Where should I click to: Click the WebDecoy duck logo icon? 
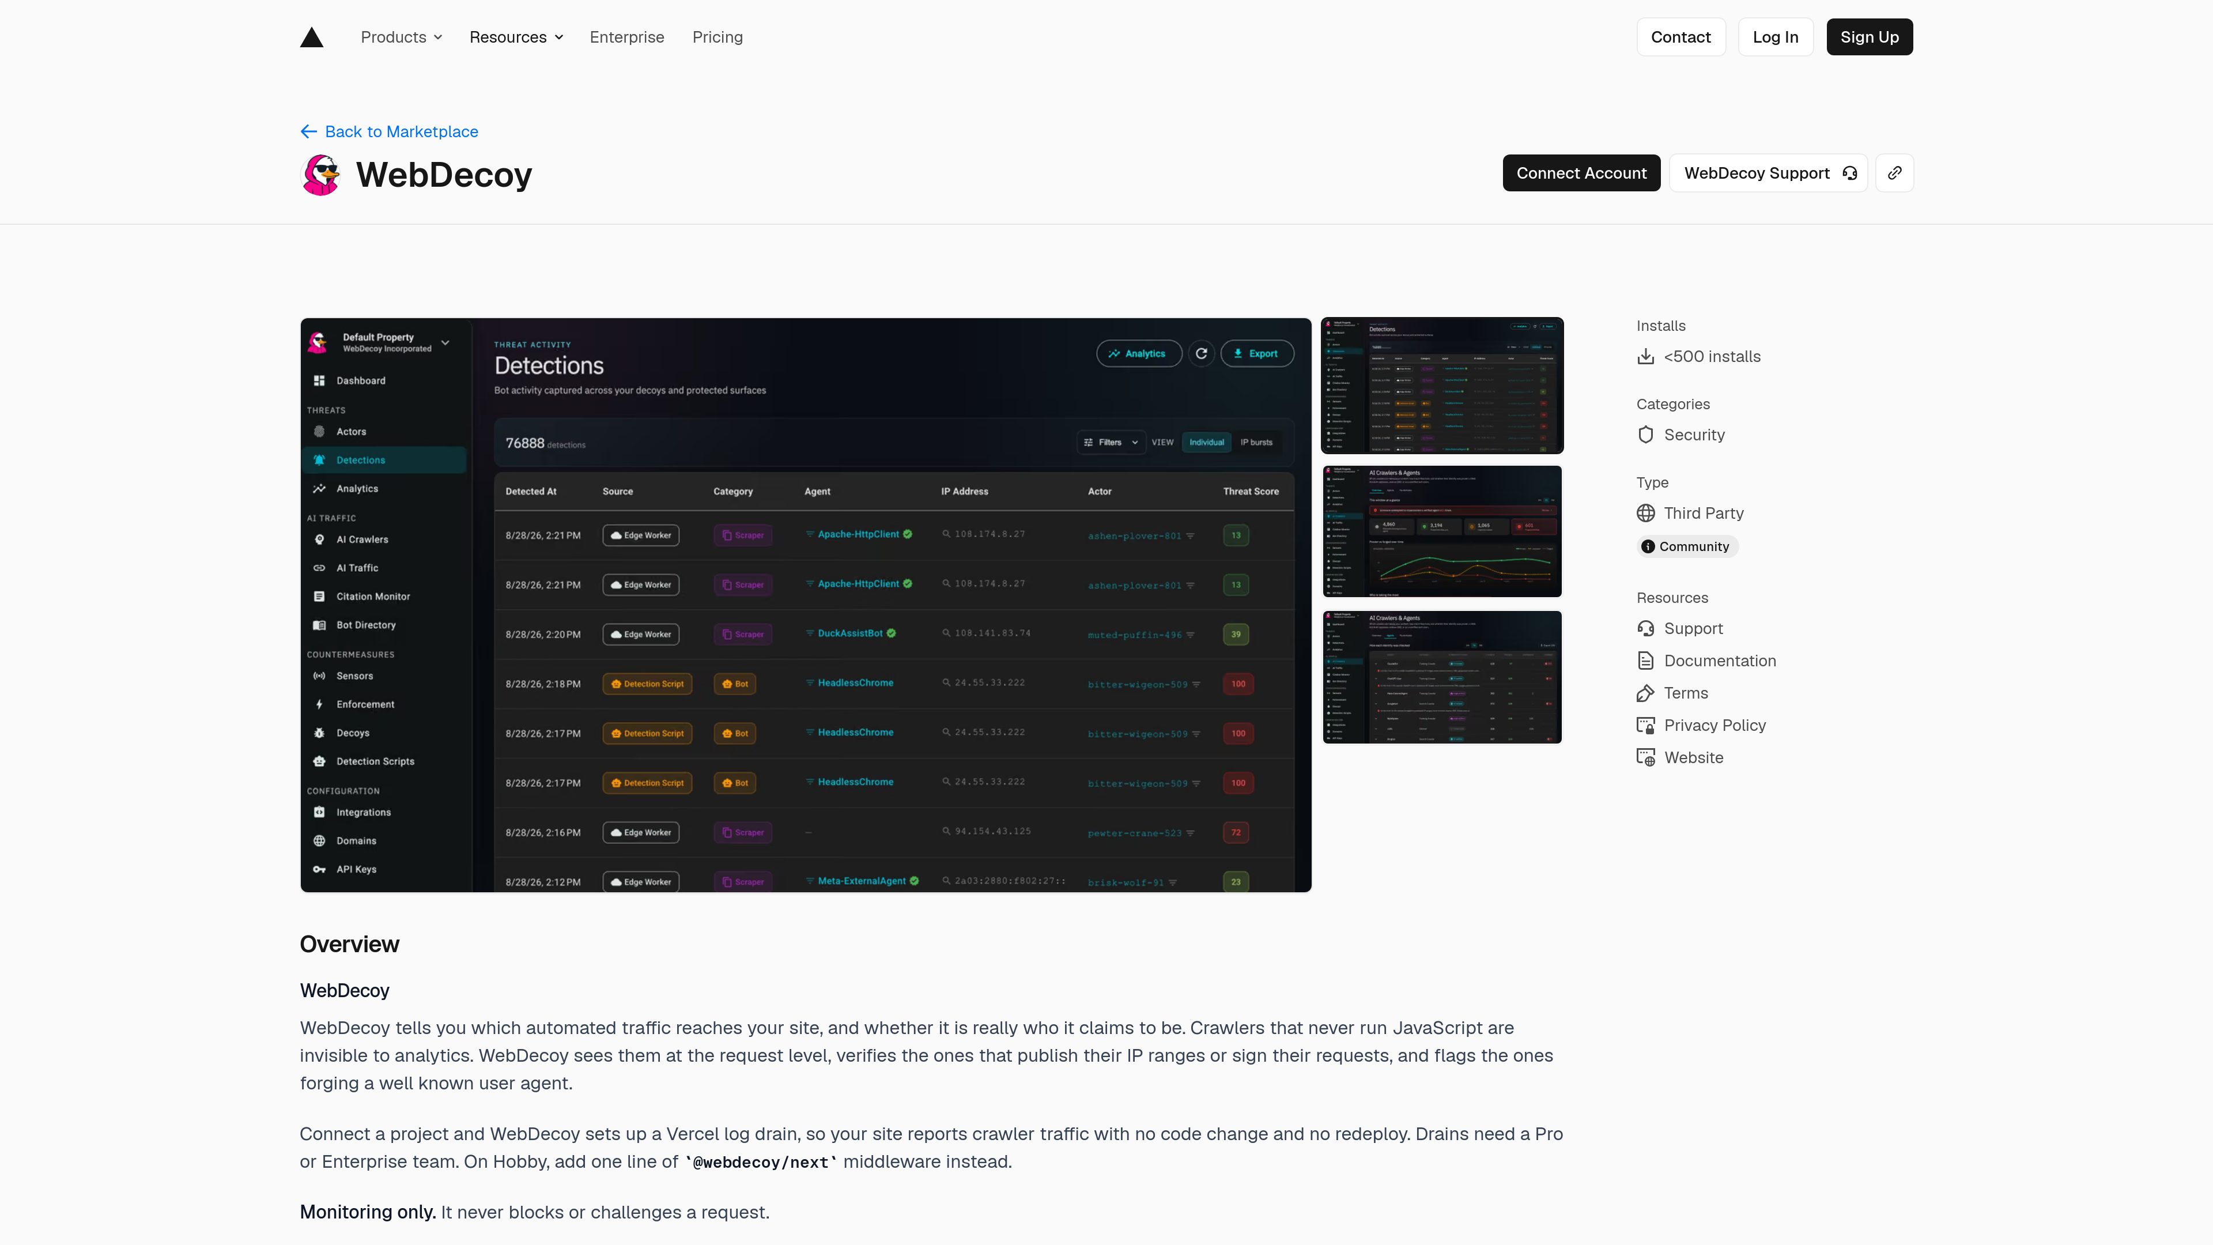pyautogui.click(x=320, y=175)
